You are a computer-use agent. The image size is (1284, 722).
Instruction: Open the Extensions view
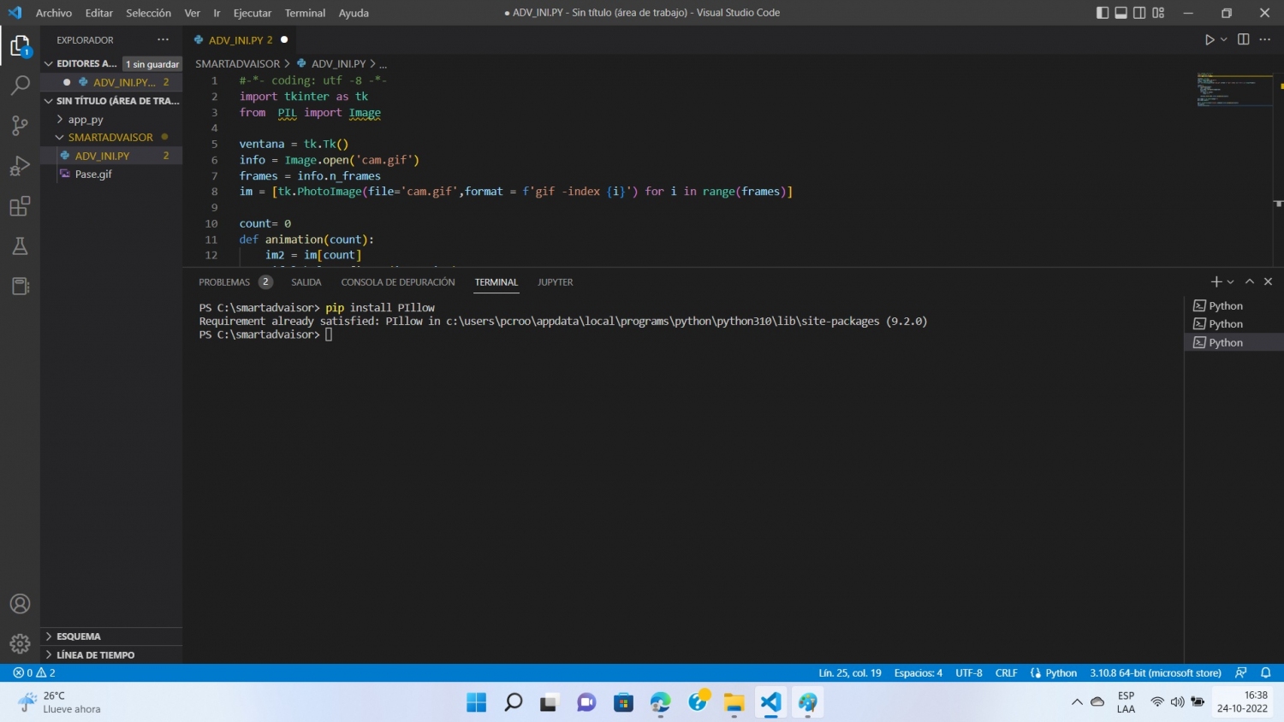(x=20, y=206)
